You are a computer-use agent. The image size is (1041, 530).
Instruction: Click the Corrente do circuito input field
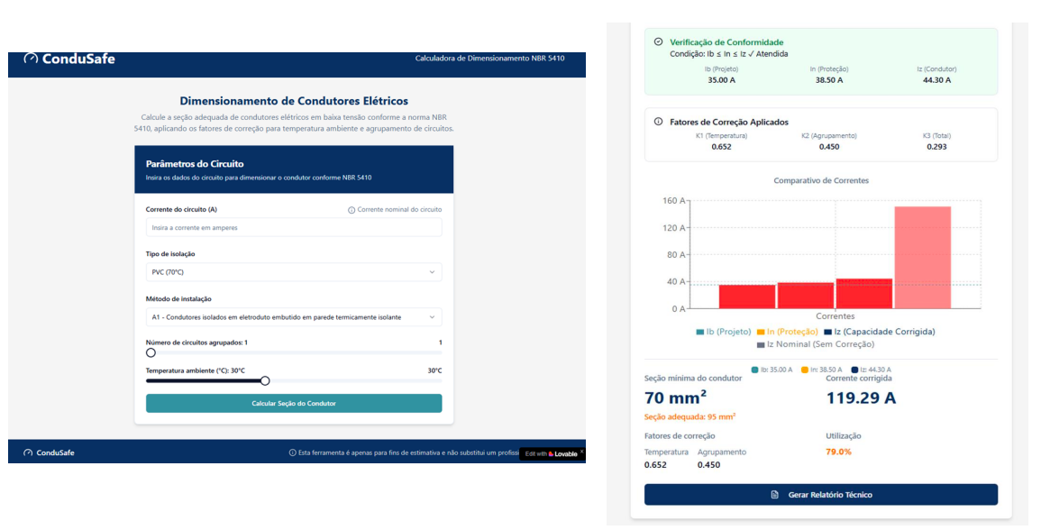tap(294, 228)
